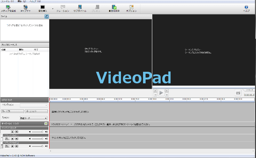
Task: Click loud-volume speaker icon on サウンドトラック 2
Action: click(46, 146)
